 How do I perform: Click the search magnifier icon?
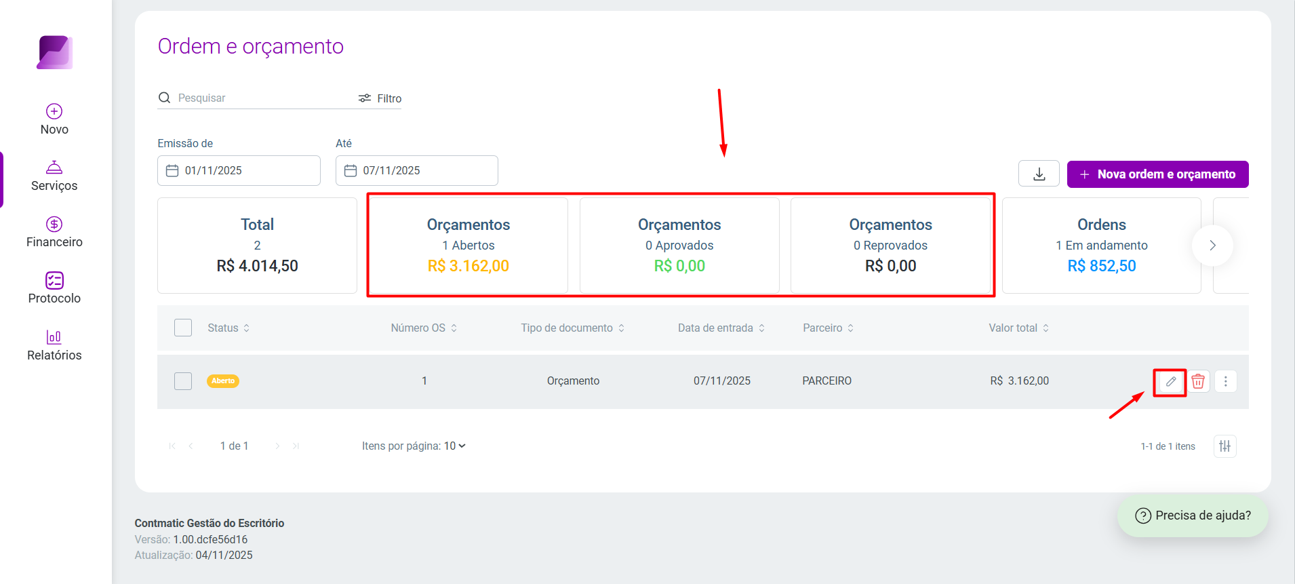(164, 98)
